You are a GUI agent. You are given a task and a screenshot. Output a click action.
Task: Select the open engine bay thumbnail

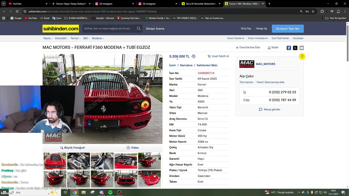coord(126,161)
